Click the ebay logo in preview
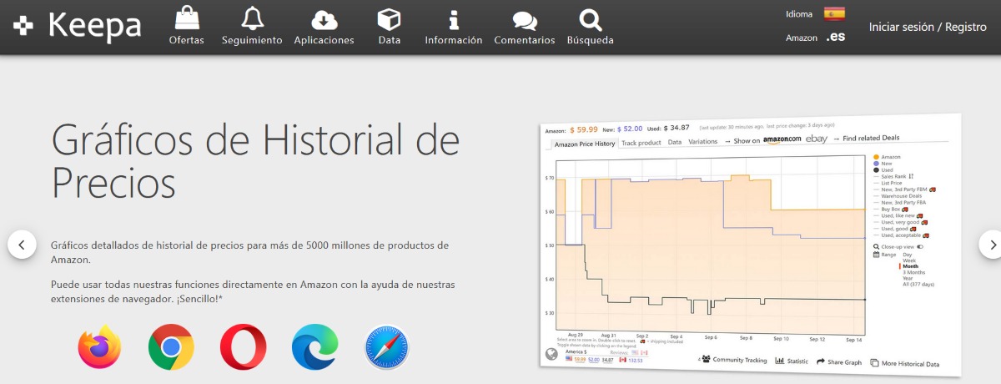The width and height of the screenshot is (1001, 384). click(817, 139)
